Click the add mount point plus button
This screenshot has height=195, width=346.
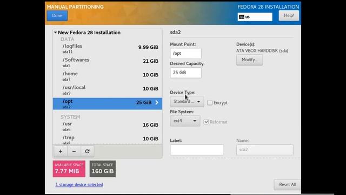(61, 151)
